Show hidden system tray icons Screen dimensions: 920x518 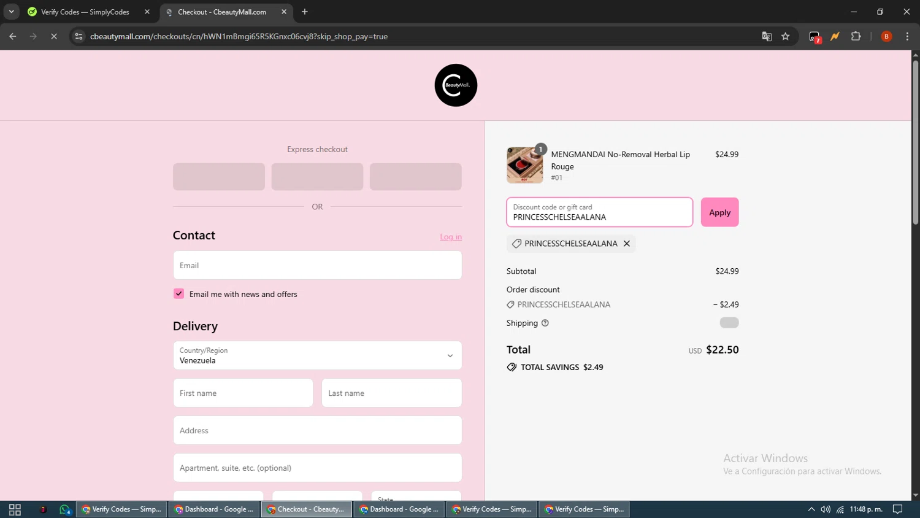(811, 509)
